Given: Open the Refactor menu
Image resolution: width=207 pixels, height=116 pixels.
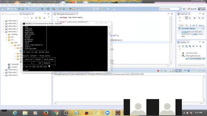Looking at the screenshot, I should tap(14, 5).
